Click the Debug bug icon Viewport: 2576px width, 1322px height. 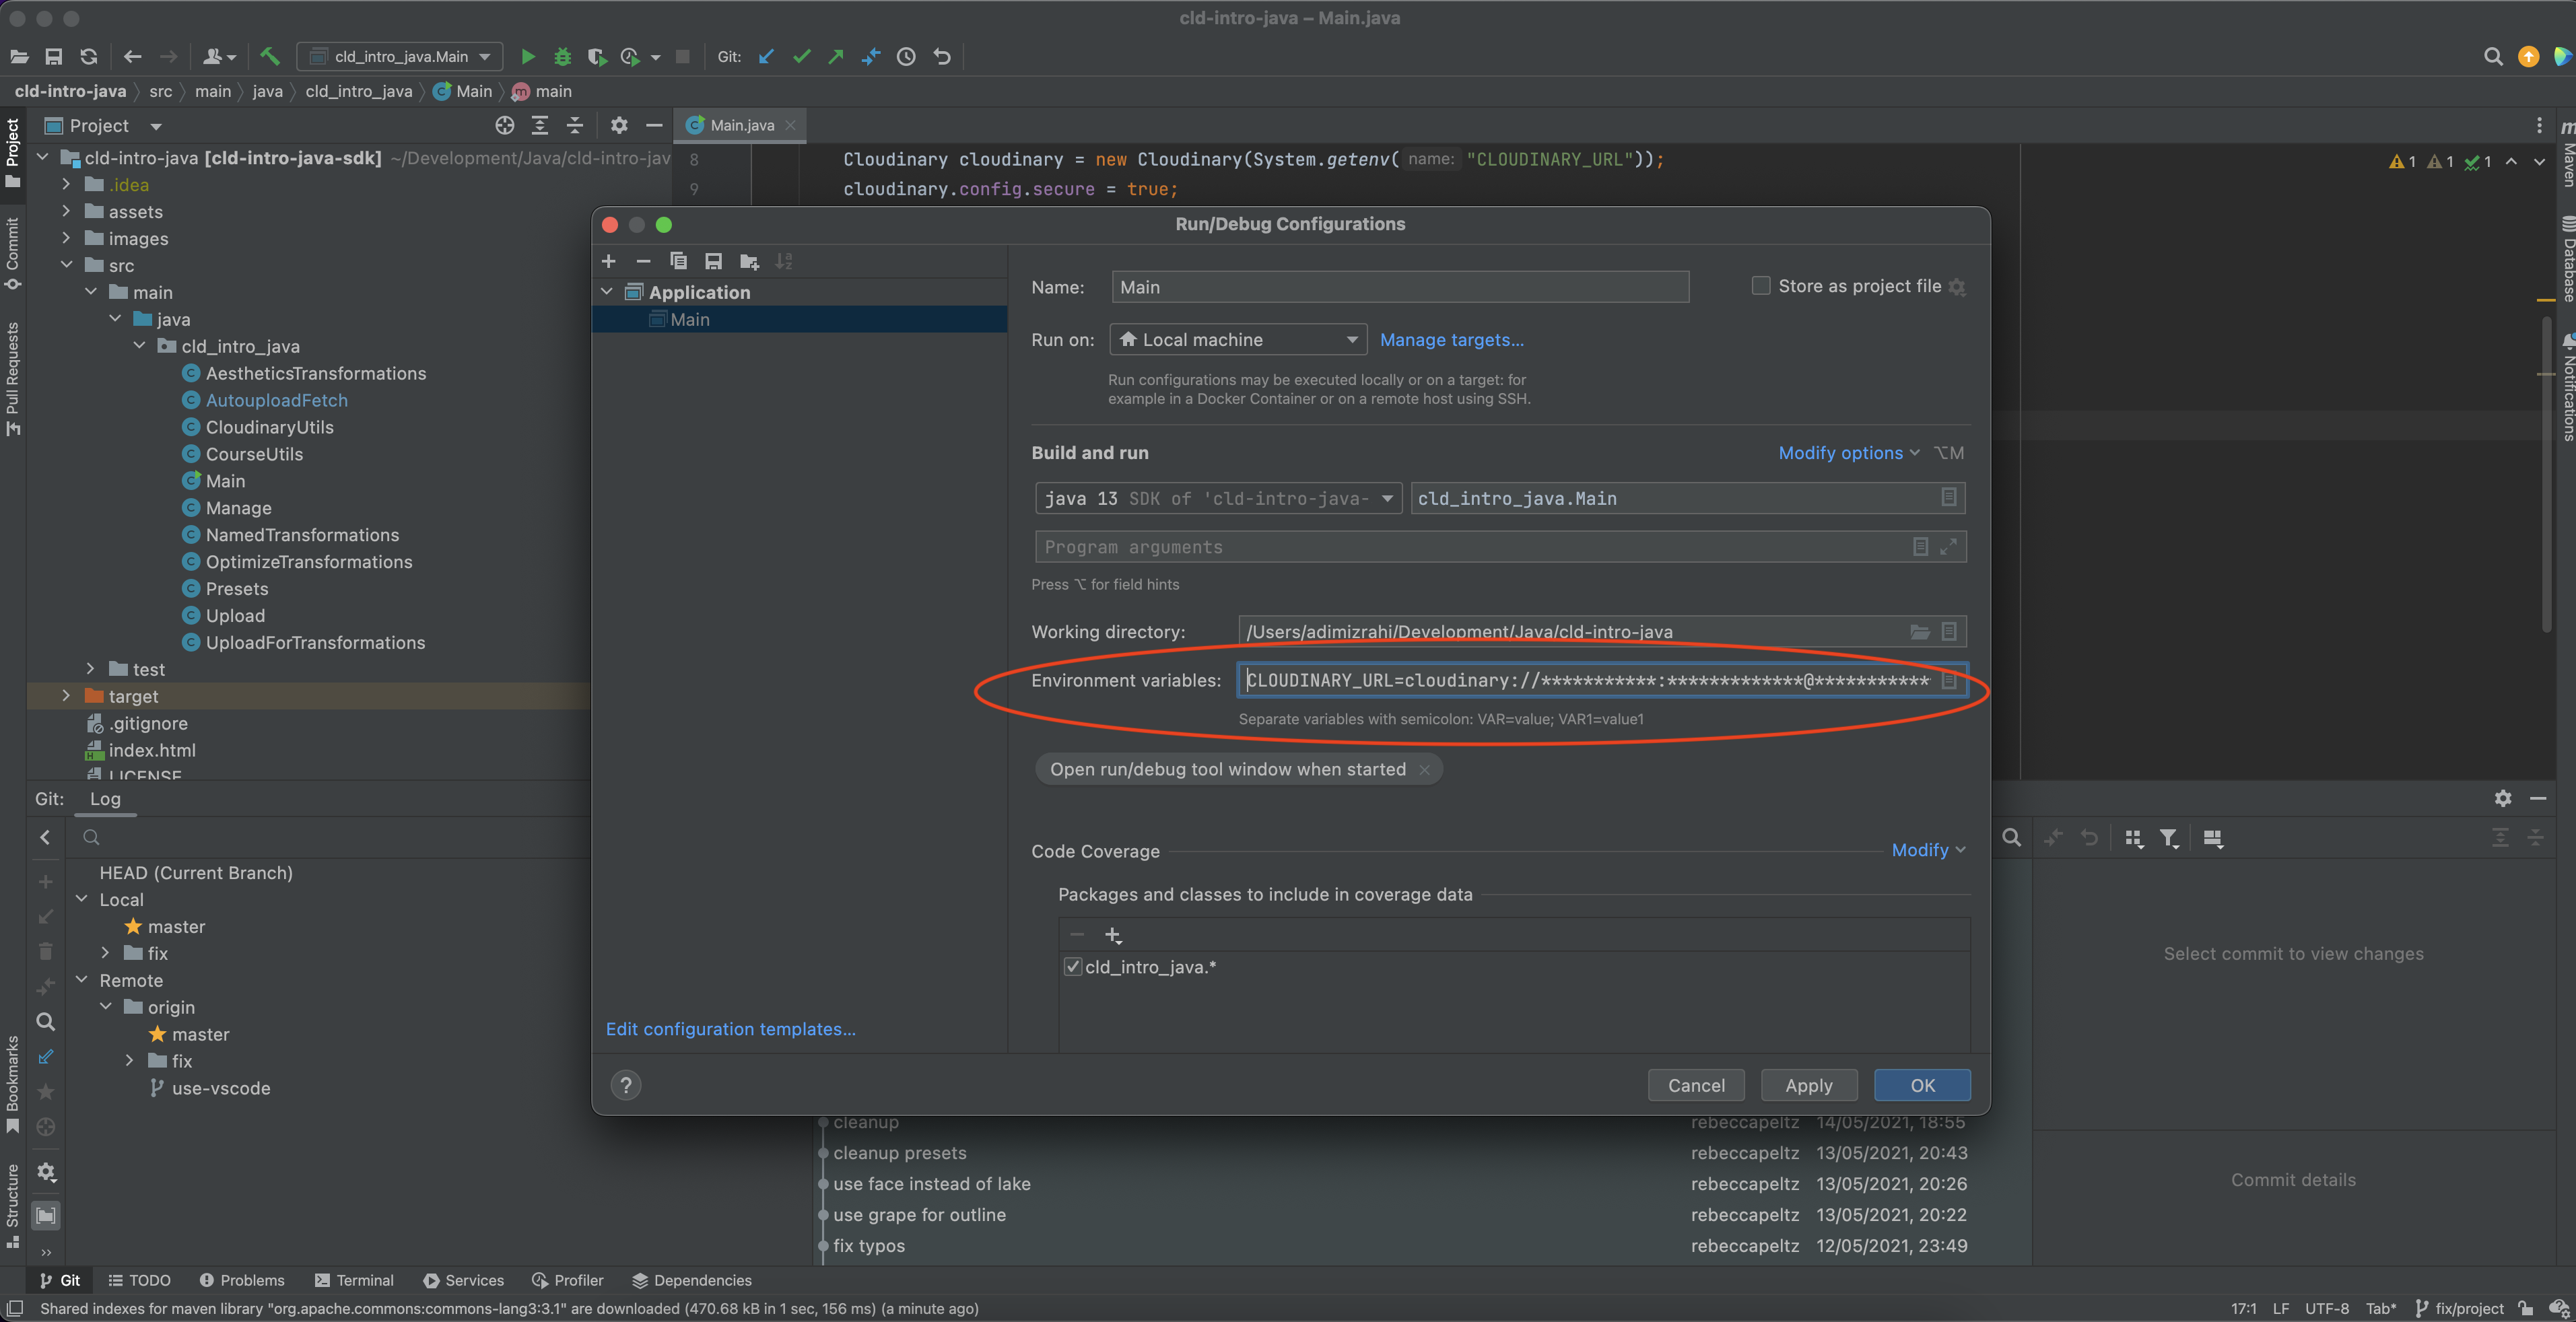pyautogui.click(x=562, y=57)
